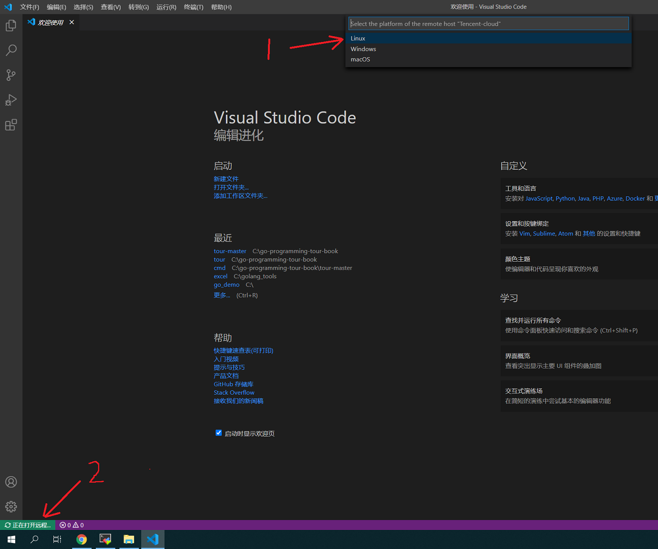Open the Source Control view icon
The height and width of the screenshot is (549, 658).
11,75
